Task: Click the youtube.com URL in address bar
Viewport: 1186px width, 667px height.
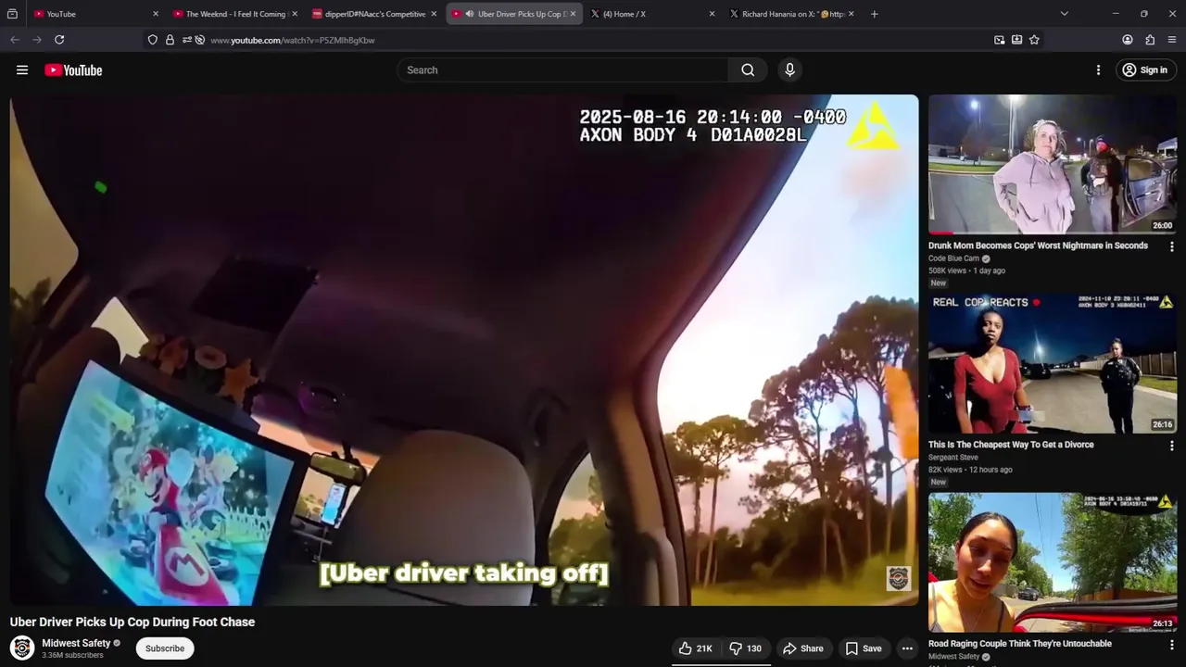Action: [293, 40]
